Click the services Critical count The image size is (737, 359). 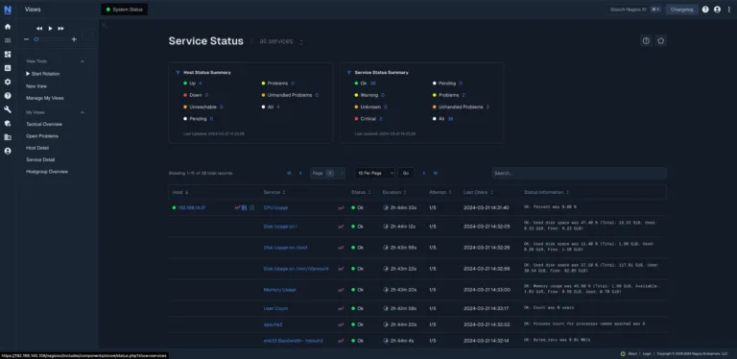pos(381,119)
